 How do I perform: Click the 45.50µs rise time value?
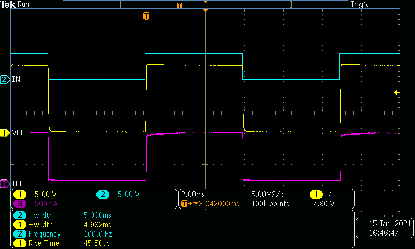click(96, 243)
